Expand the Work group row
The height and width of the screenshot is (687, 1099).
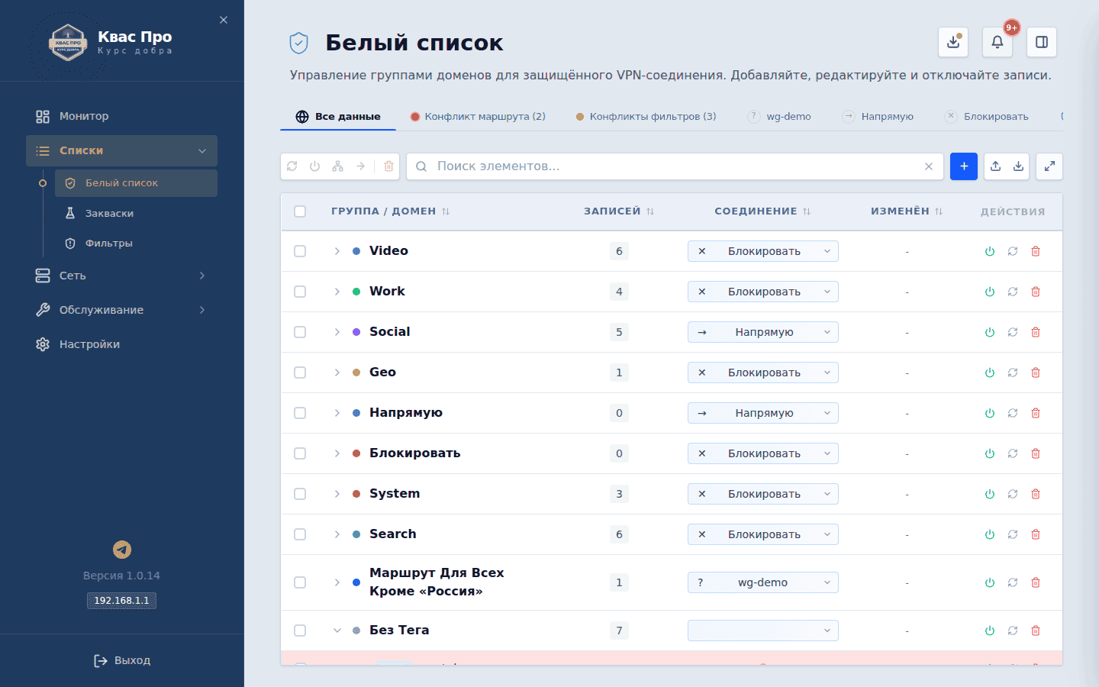point(337,292)
